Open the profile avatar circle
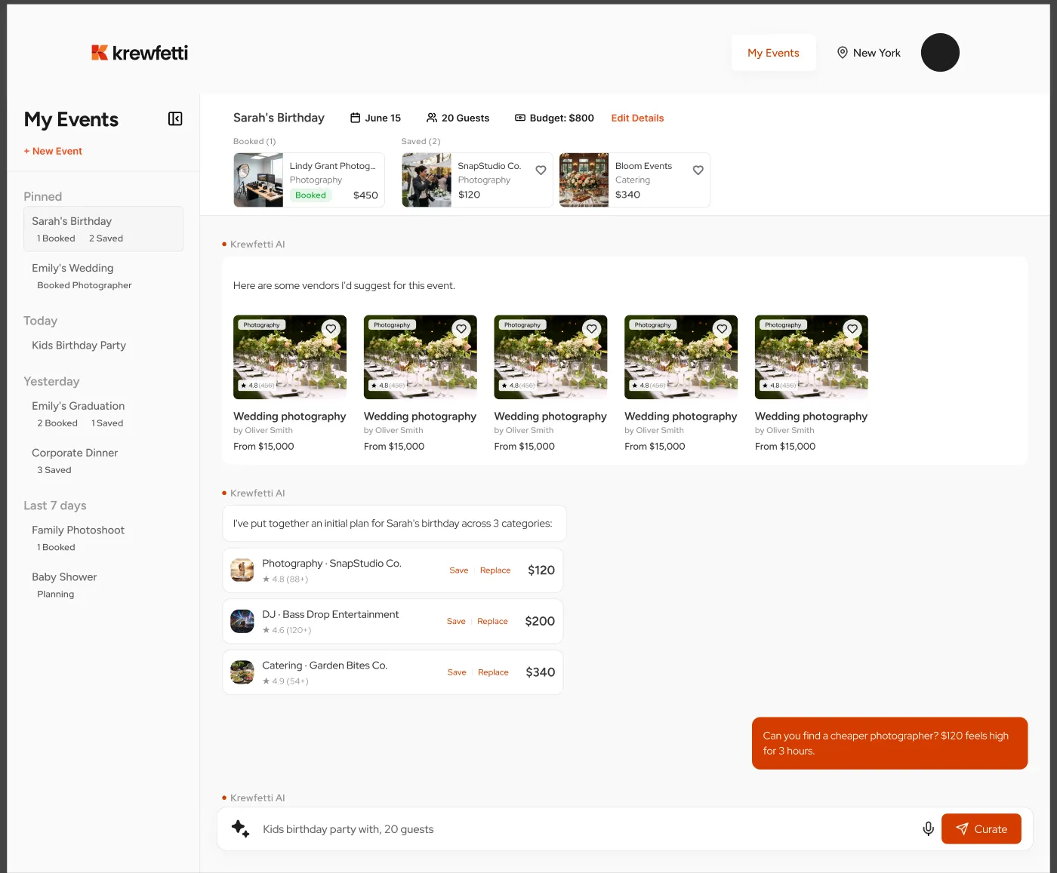This screenshot has height=873, width=1057. (x=940, y=53)
